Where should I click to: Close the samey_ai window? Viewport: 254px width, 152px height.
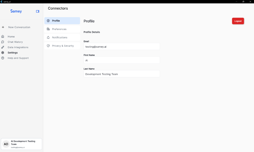point(250,2)
